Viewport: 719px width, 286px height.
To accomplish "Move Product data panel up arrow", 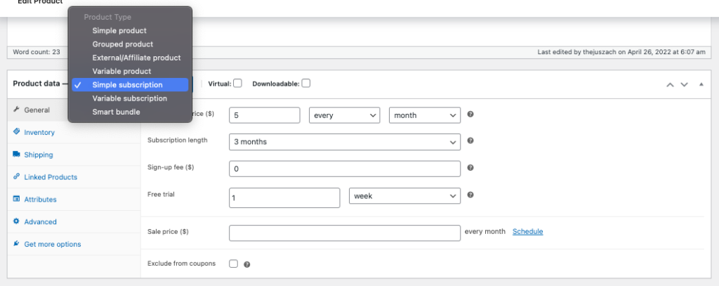I will coord(670,84).
